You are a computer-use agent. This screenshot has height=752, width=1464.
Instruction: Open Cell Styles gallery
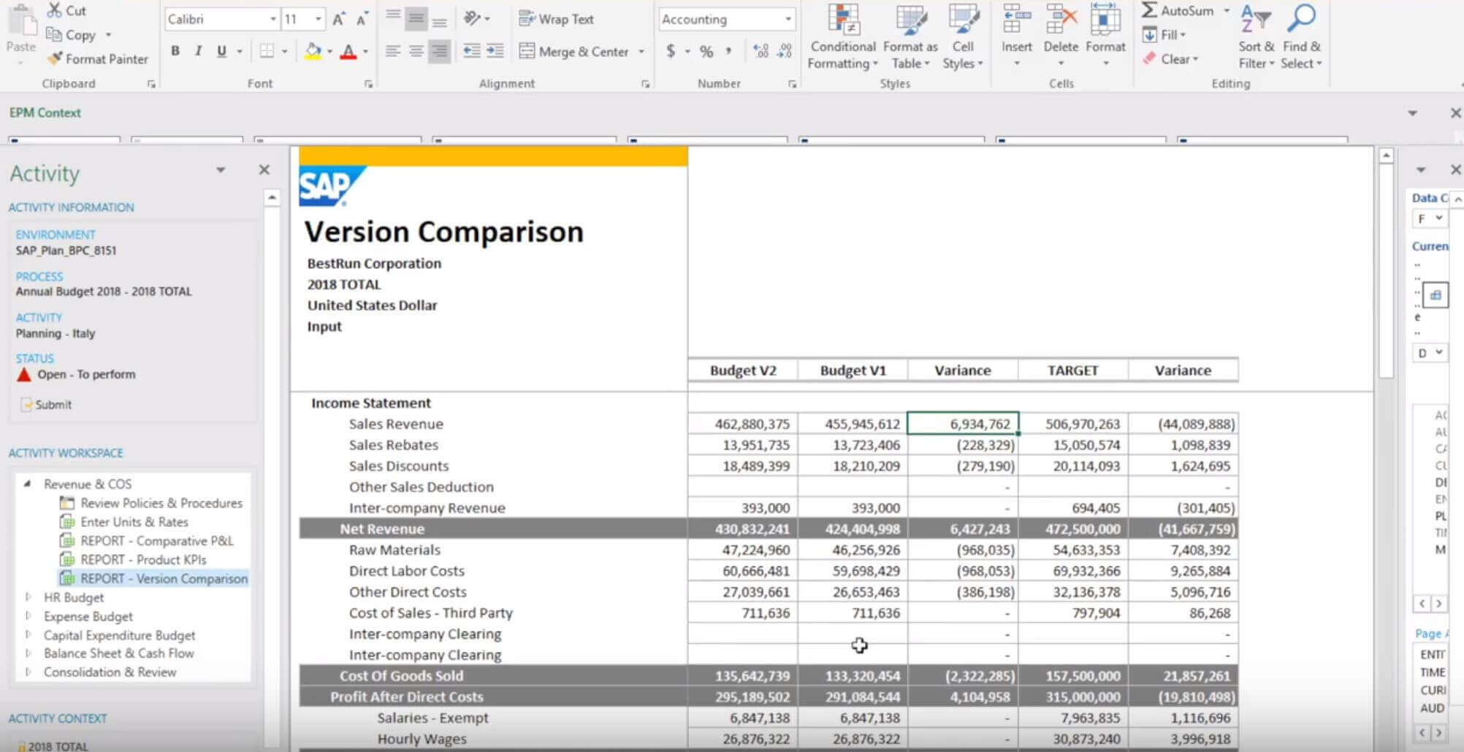[963, 37]
